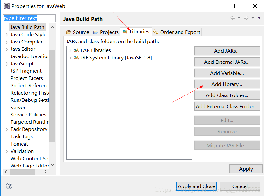Click Add External Class Folder... button
The height and width of the screenshot is (196, 264).
click(227, 106)
